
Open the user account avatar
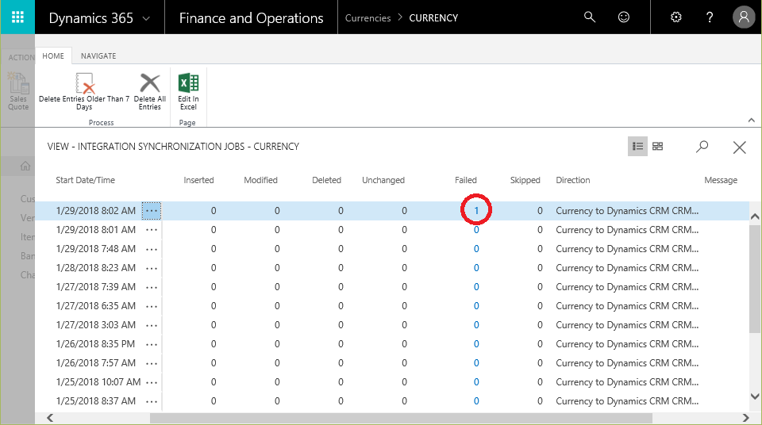click(x=744, y=17)
